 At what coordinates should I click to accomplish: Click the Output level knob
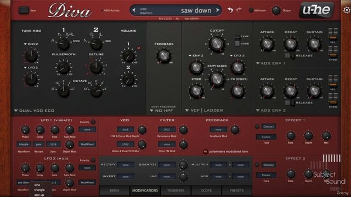(276, 10)
